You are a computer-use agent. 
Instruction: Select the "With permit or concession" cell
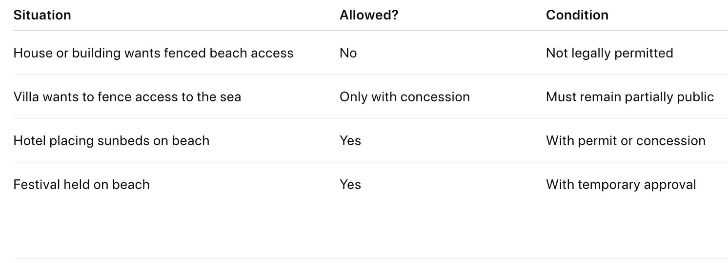tap(626, 141)
